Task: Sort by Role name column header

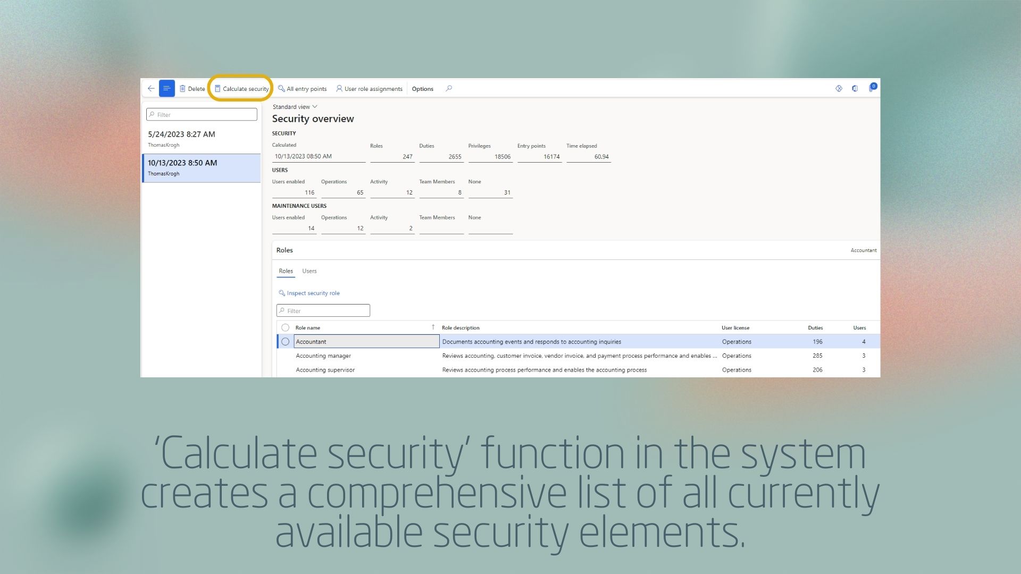Action: coord(308,328)
